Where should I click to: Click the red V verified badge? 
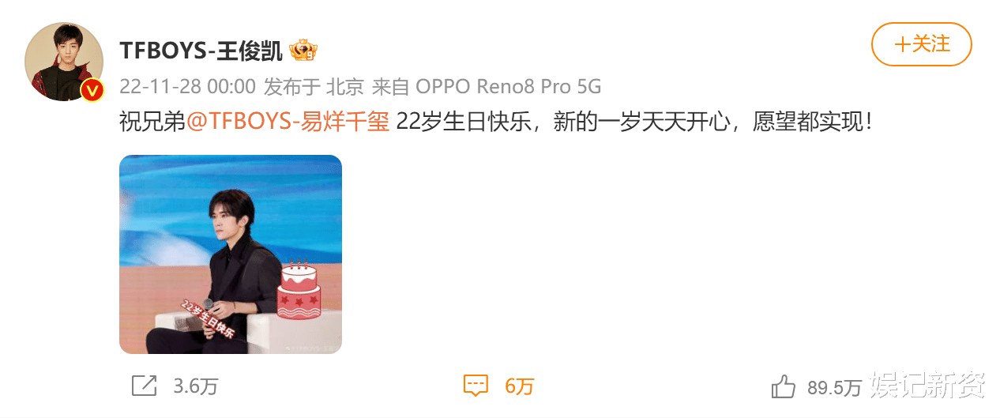[92, 91]
